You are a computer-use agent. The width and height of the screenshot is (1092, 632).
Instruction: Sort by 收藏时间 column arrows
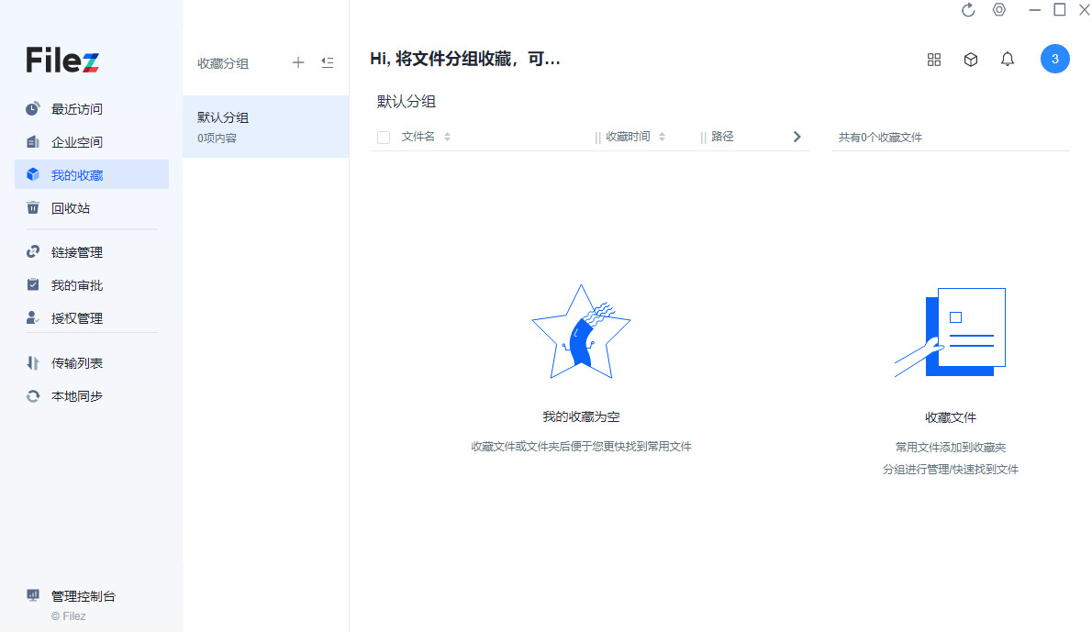[x=662, y=137]
